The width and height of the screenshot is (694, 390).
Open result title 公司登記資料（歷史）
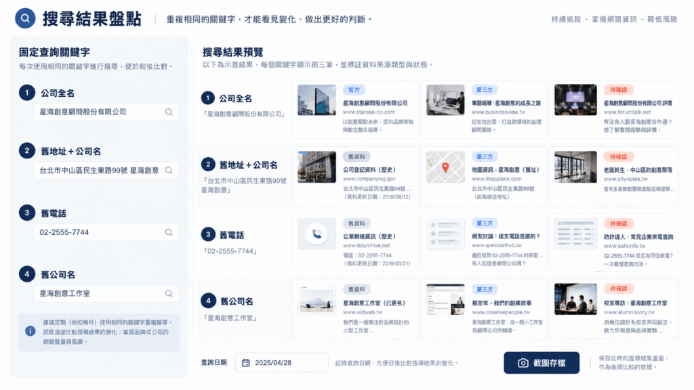pos(369,170)
